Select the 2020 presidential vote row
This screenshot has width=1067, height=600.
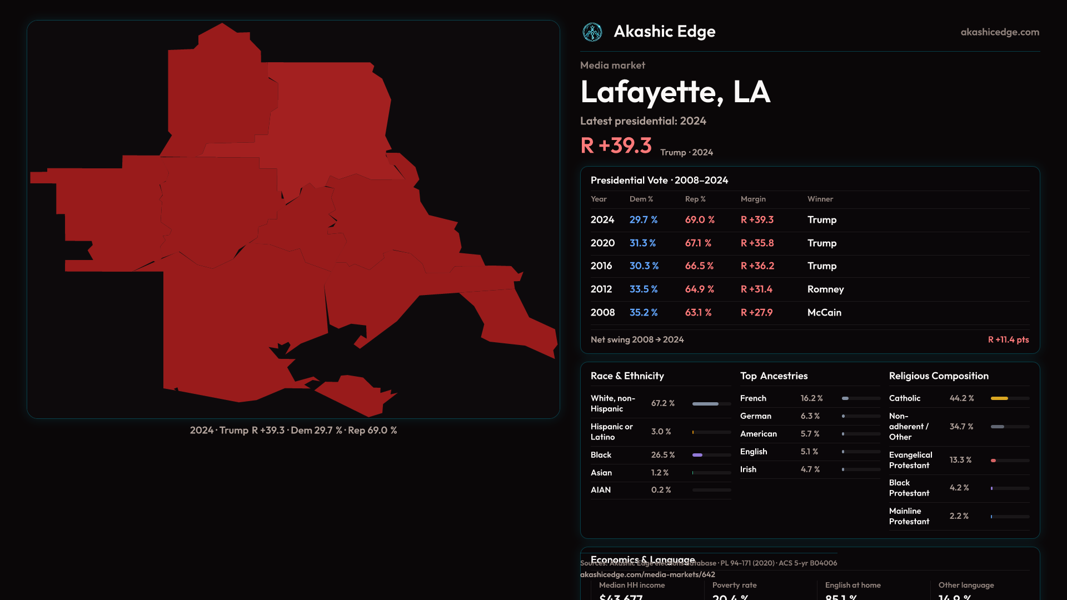coord(809,243)
